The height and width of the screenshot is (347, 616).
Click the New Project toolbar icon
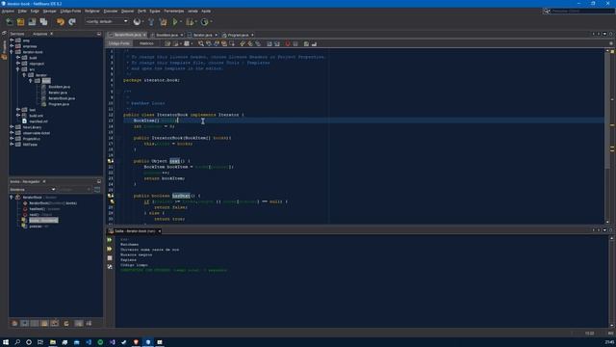[x=20, y=22]
